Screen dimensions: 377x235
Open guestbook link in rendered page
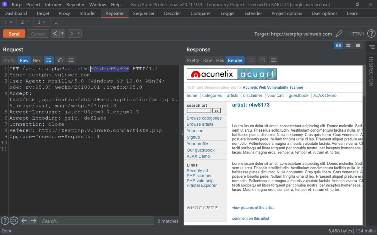click(x=298, y=96)
